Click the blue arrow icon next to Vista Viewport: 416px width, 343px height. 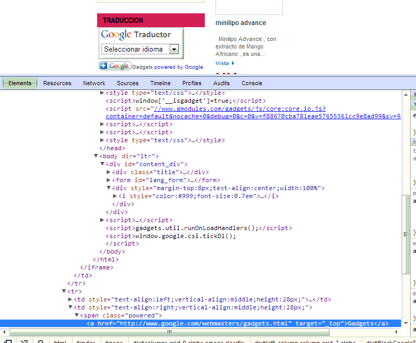pyautogui.click(x=233, y=63)
